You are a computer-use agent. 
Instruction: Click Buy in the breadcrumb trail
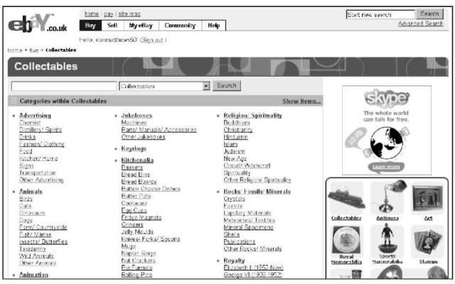33,50
